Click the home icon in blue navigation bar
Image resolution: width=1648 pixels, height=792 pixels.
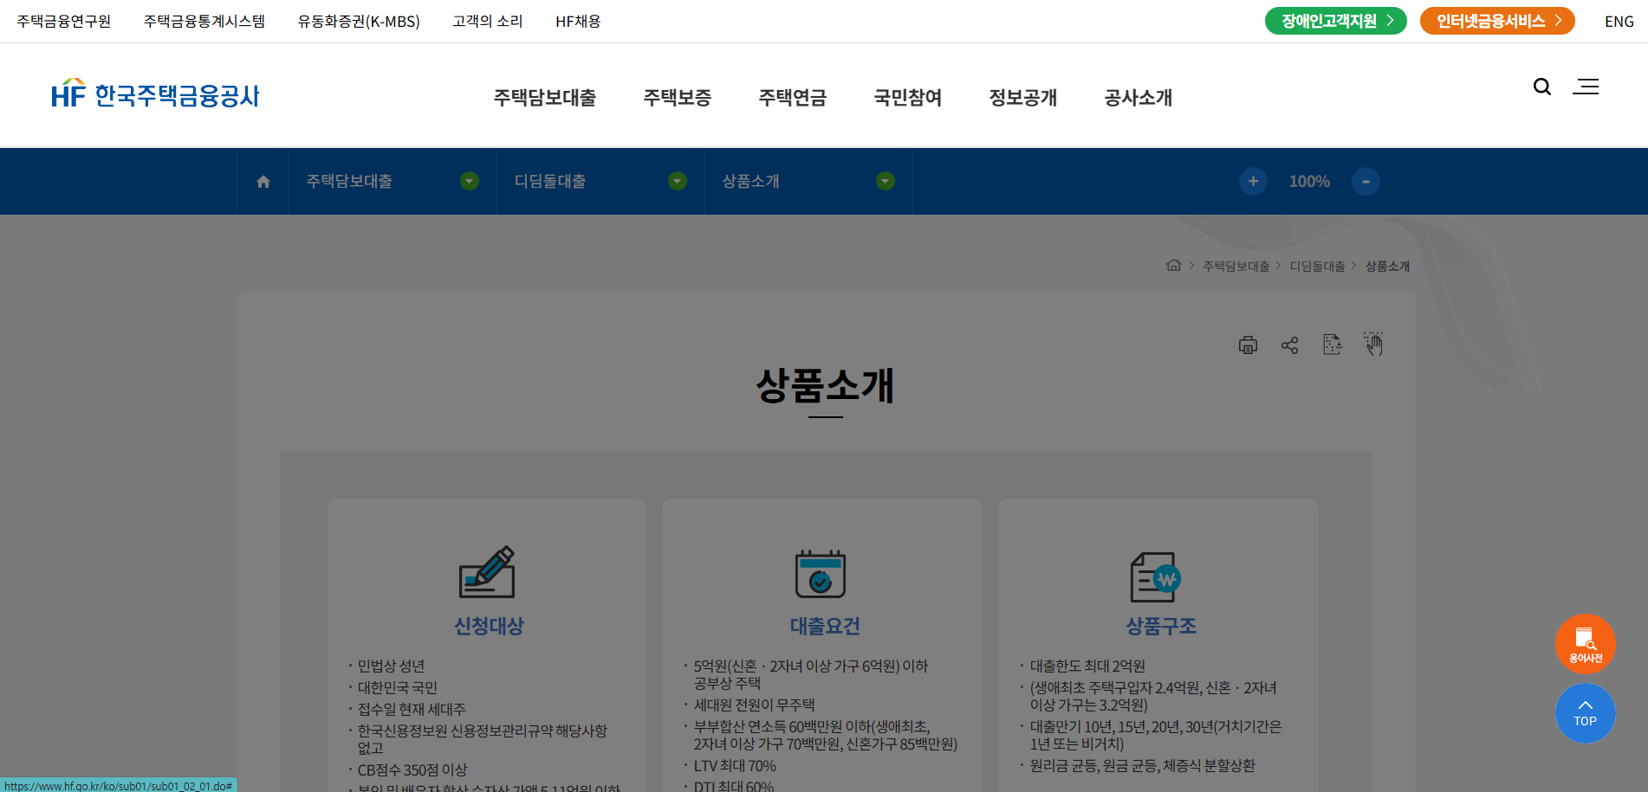(x=263, y=182)
